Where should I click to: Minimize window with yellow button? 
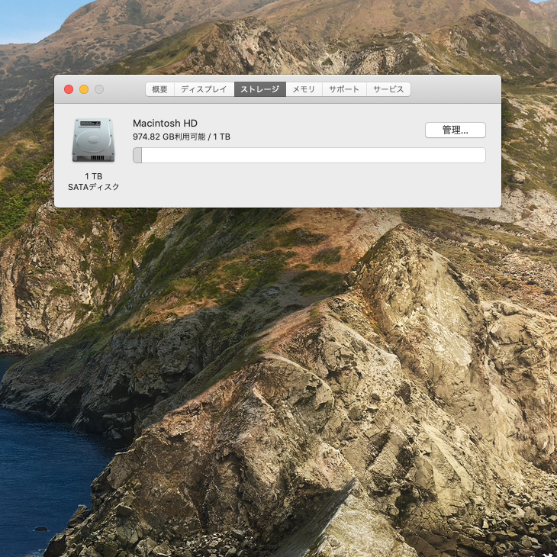pyautogui.click(x=84, y=89)
